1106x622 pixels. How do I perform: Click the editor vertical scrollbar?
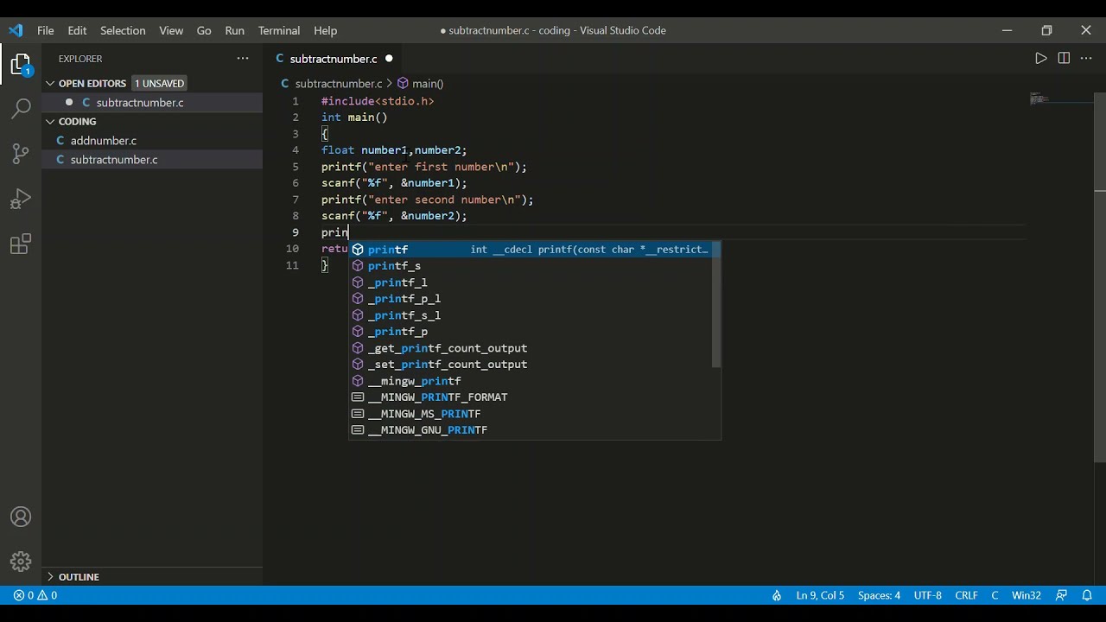coord(1100,276)
